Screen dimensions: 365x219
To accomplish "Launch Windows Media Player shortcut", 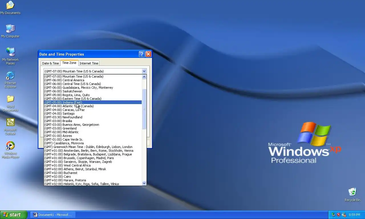I will click(x=10, y=150).
